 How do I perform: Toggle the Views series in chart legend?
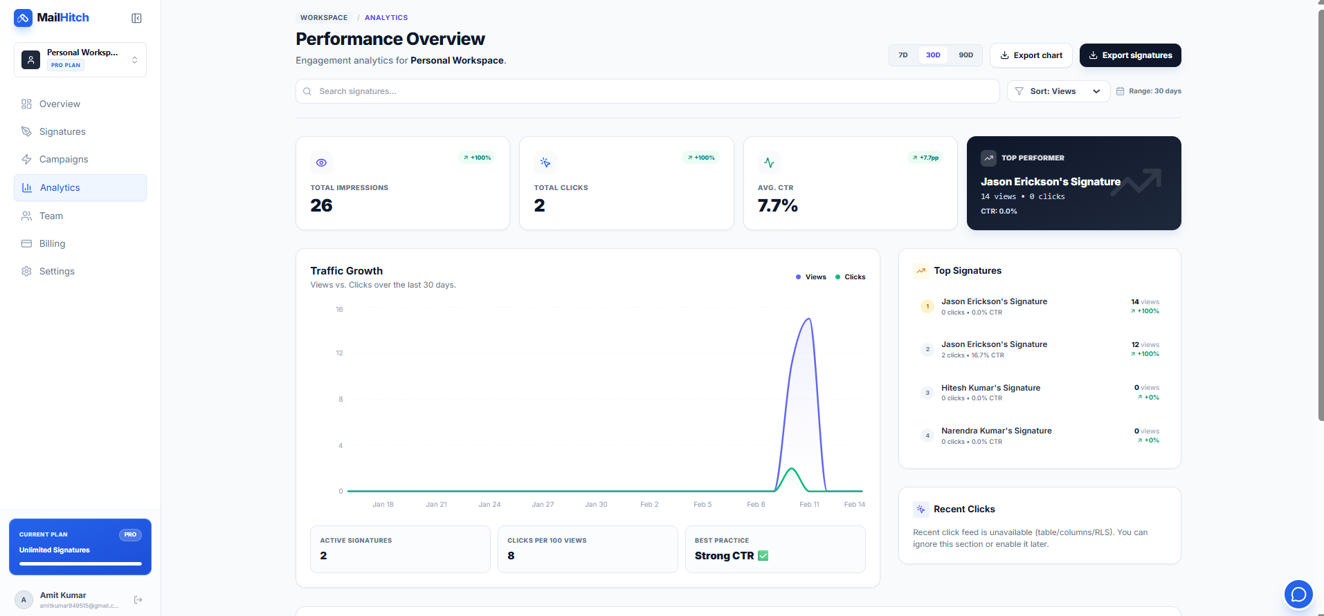coord(811,277)
